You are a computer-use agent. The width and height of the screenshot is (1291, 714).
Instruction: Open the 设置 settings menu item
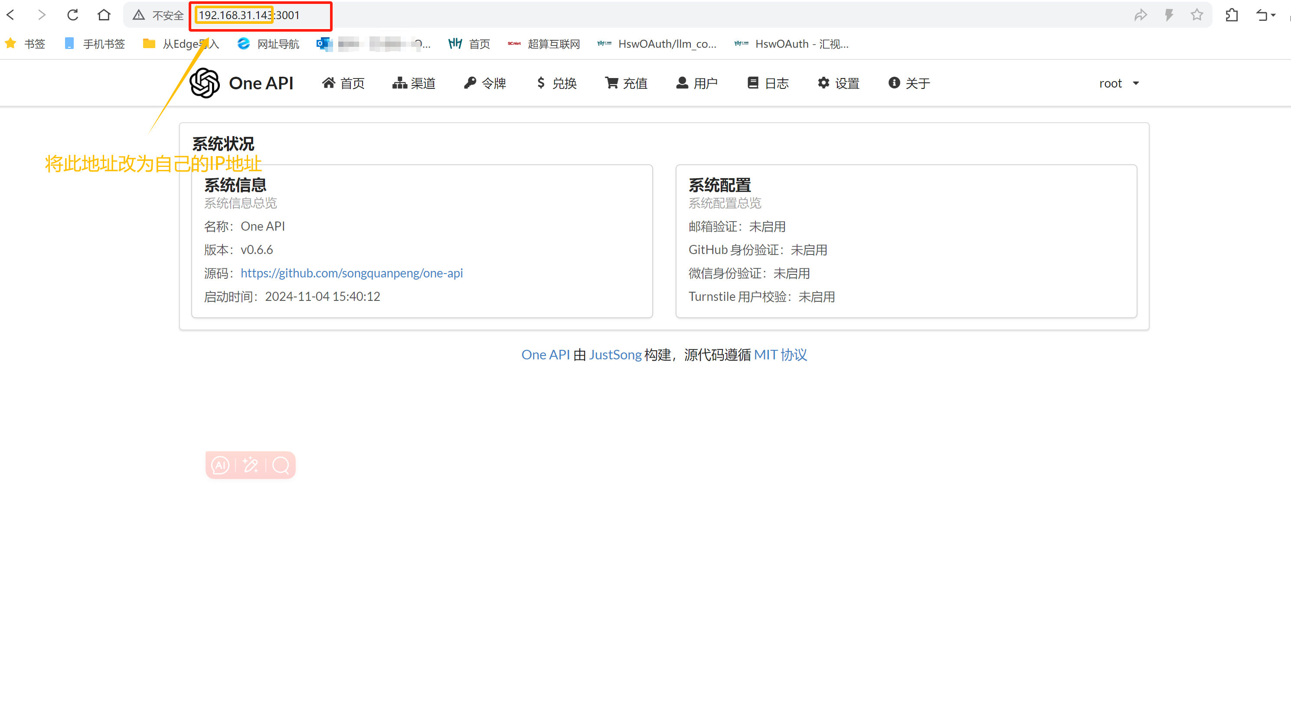[838, 83]
